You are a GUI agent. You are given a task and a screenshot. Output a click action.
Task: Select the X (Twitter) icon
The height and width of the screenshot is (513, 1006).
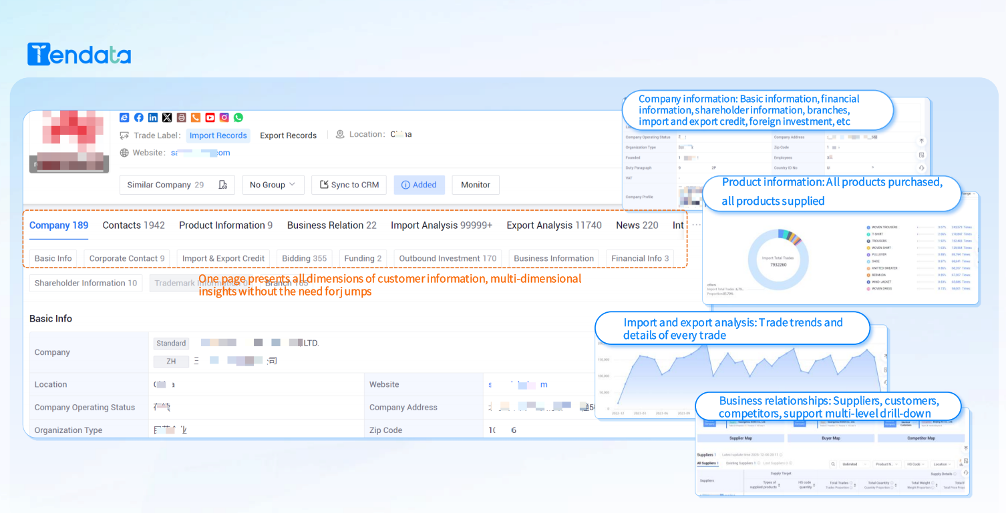[x=167, y=117]
